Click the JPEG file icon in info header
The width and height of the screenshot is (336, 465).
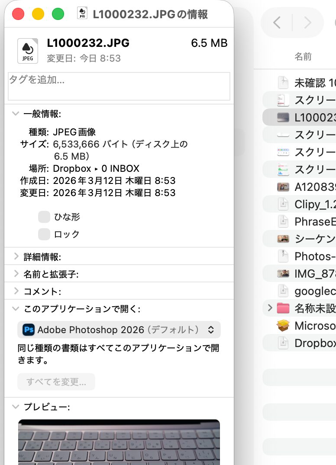click(27, 50)
